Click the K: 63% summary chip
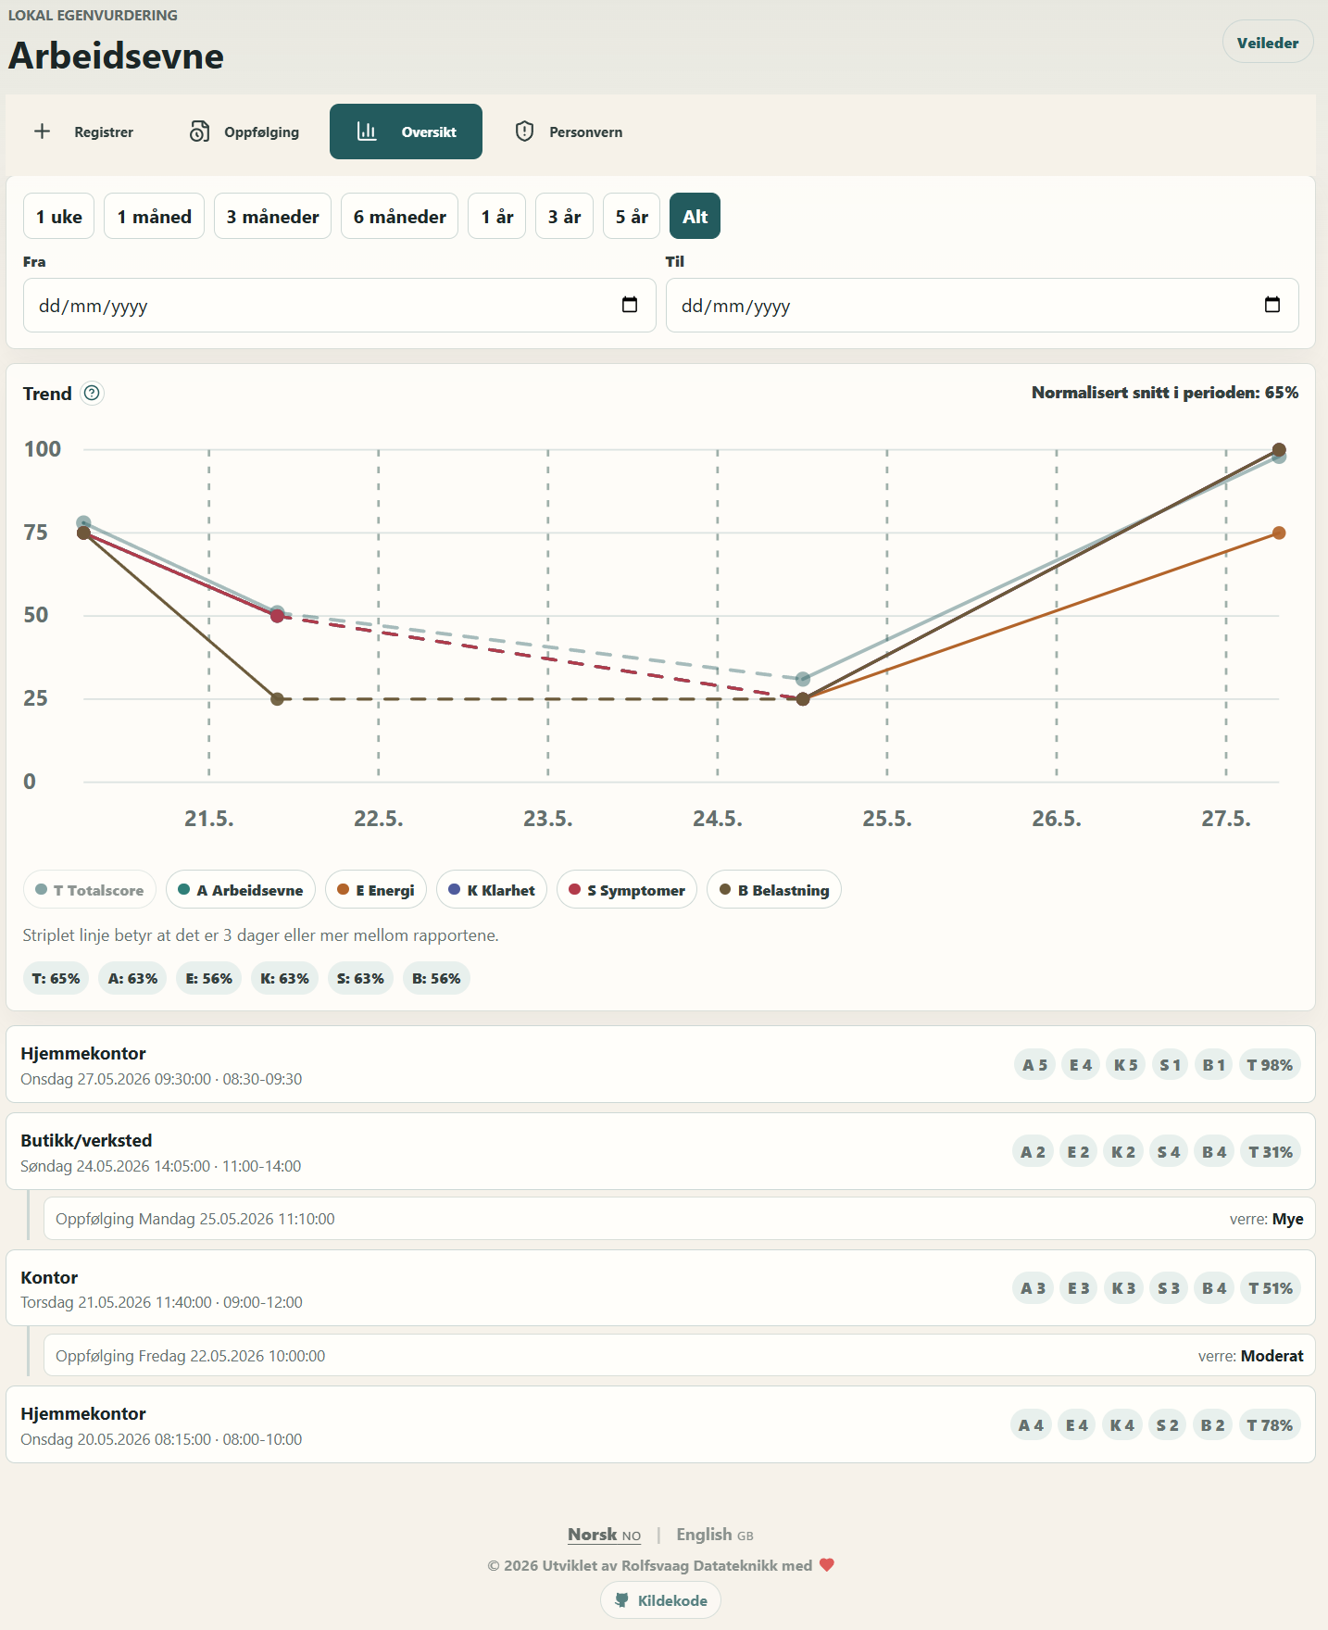This screenshot has height=1630, width=1328. pos(284,978)
